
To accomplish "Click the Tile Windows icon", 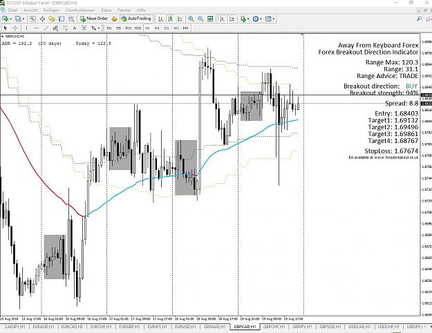I will tap(210, 19).
